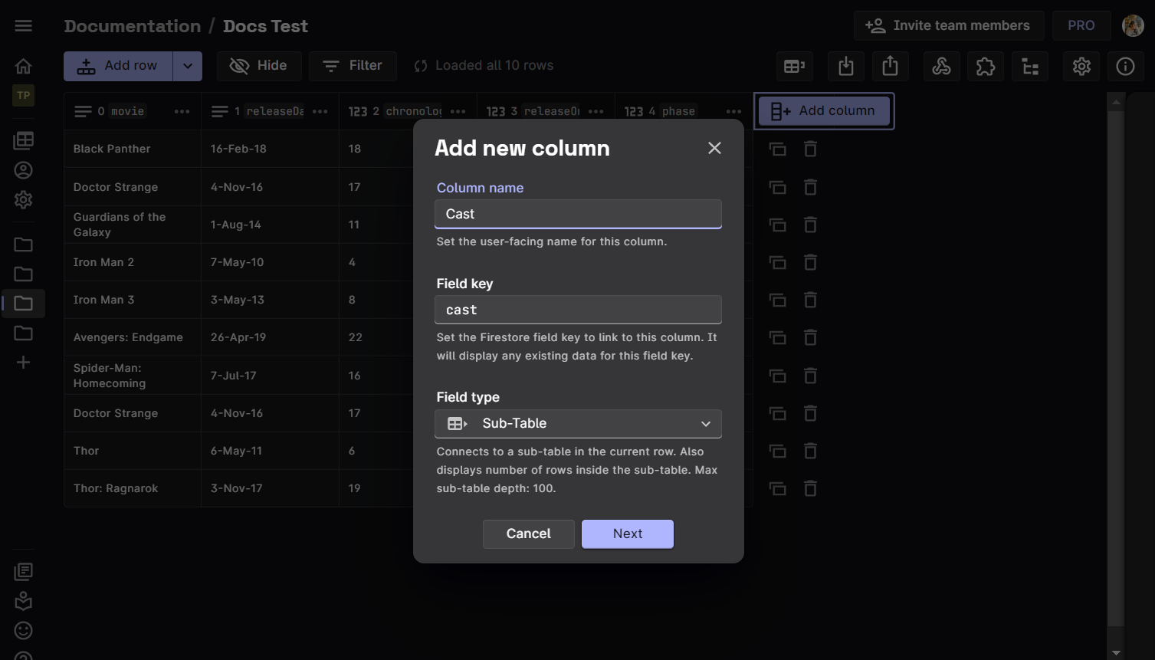The height and width of the screenshot is (660, 1155).
Task: Cancel the Add new column dialog
Action: [528, 534]
